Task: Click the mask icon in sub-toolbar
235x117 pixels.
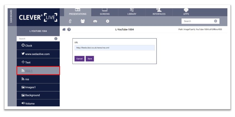Action: tap(95, 21)
